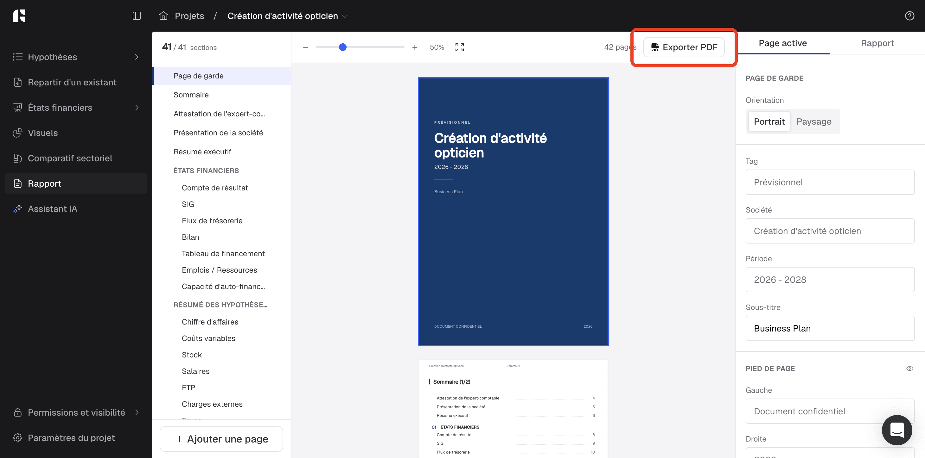
Task: Click the app logo in top-left corner
Action: tap(19, 16)
